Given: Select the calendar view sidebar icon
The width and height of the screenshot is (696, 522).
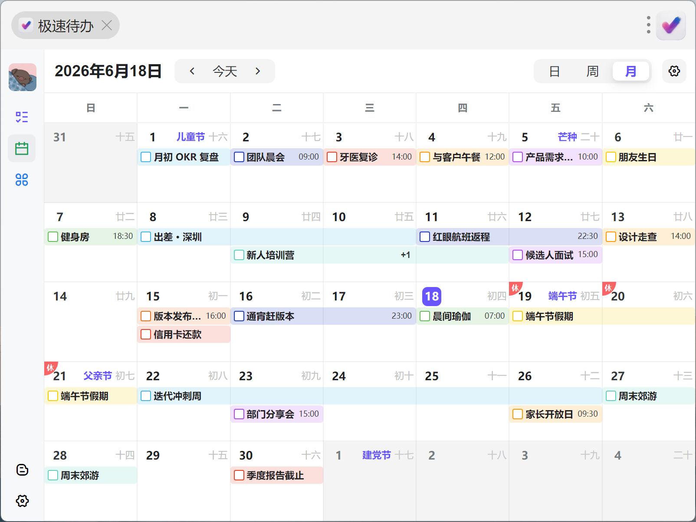Looking at the screenshot, I should pos(22,148).
